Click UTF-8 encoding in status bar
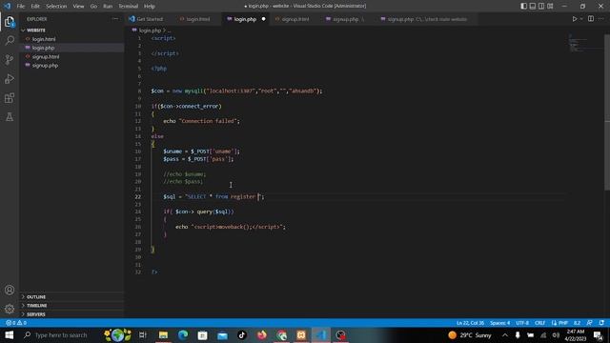This screenshot has height=343, width=610. 522,323
